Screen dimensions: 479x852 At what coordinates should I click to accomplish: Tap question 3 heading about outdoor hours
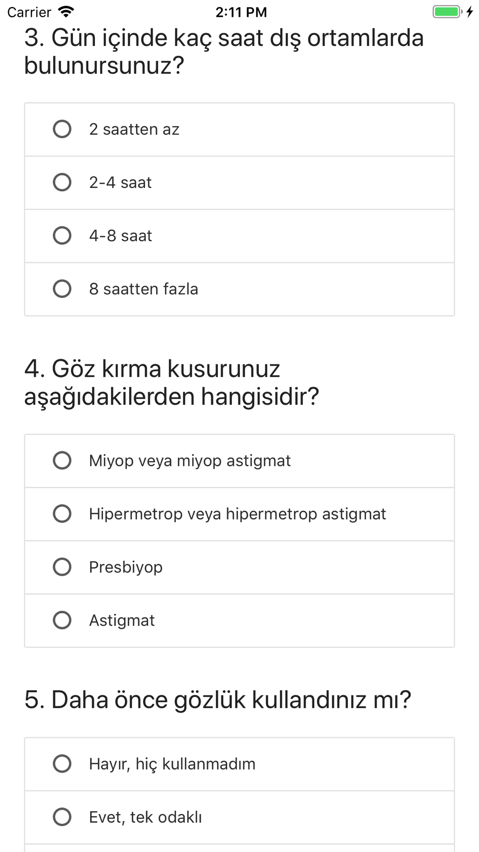pos(224,52)
